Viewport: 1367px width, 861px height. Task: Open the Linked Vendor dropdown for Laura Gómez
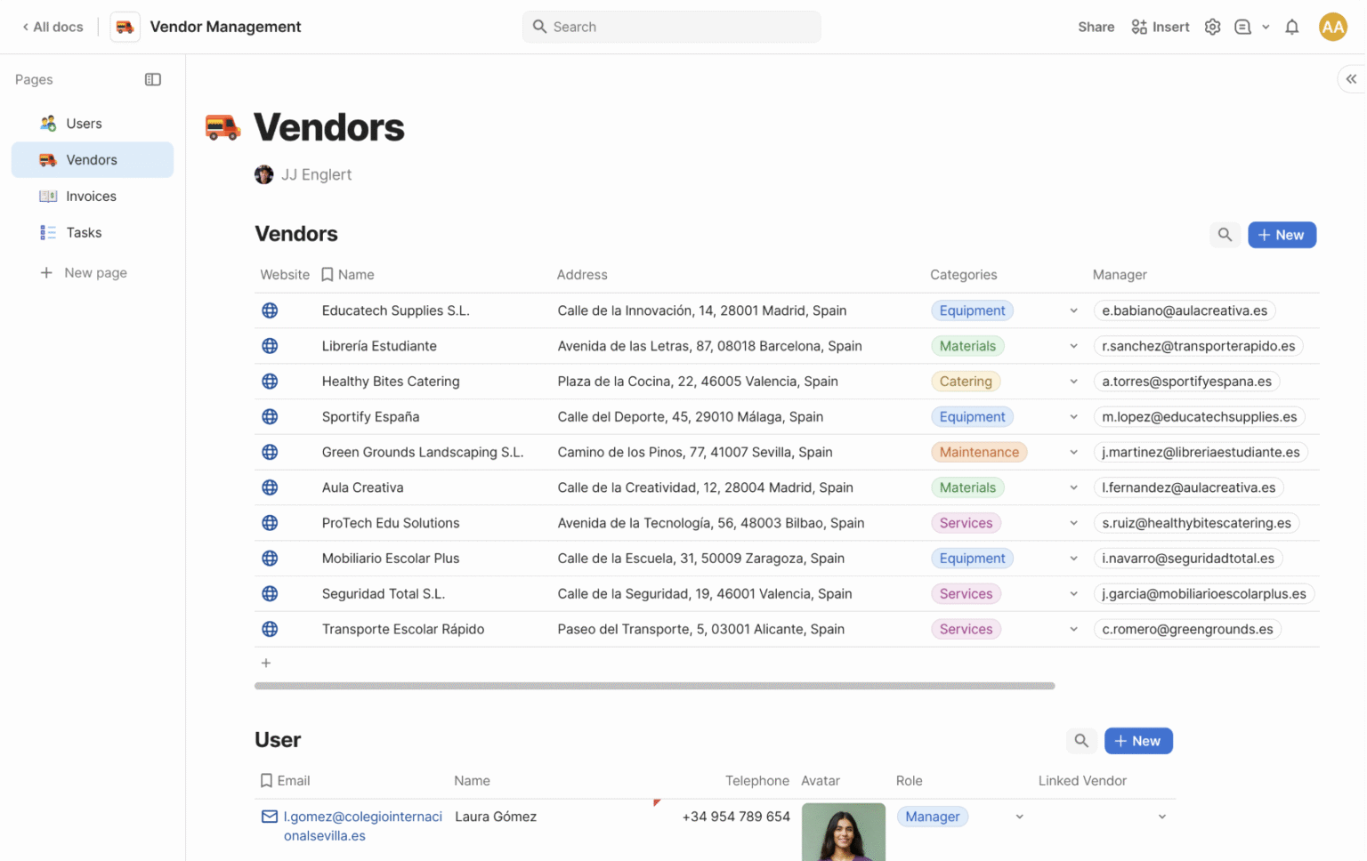1161,816
